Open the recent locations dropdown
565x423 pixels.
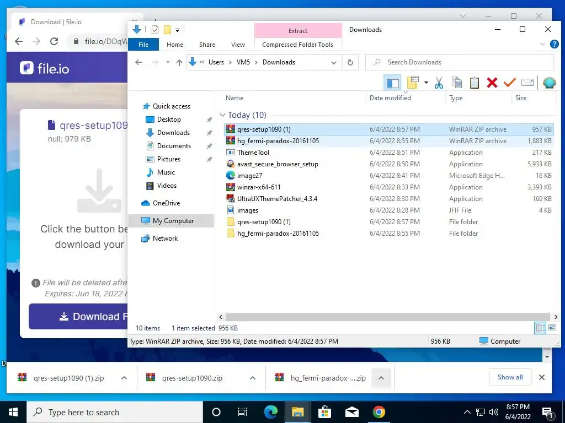168,62
